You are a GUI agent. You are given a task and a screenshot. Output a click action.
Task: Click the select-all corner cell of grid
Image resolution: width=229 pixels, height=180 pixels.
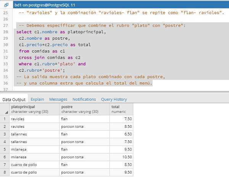pyautogui.click(x=5, y=109)
